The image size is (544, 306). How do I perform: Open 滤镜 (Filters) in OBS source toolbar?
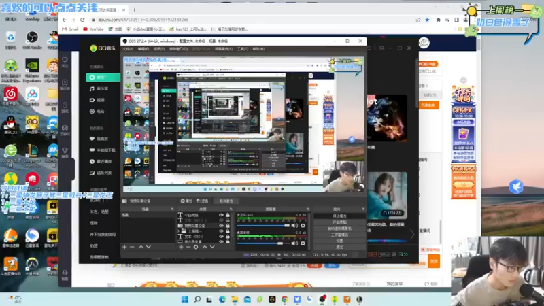click(x=202, y=201)
